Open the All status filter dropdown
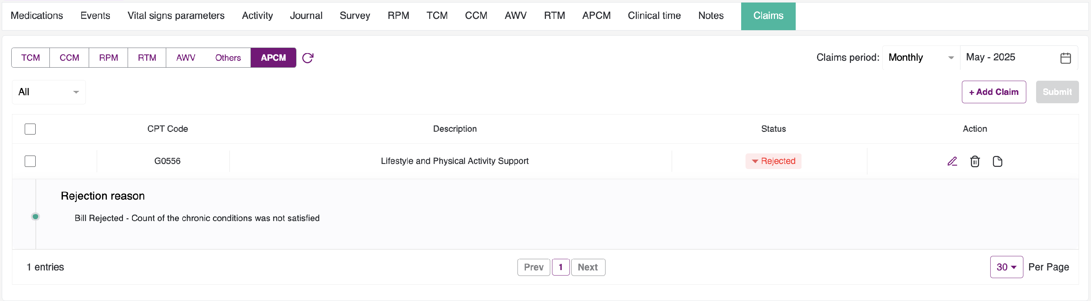Viewport: 1091px width, 301px height. coord(49,92)
